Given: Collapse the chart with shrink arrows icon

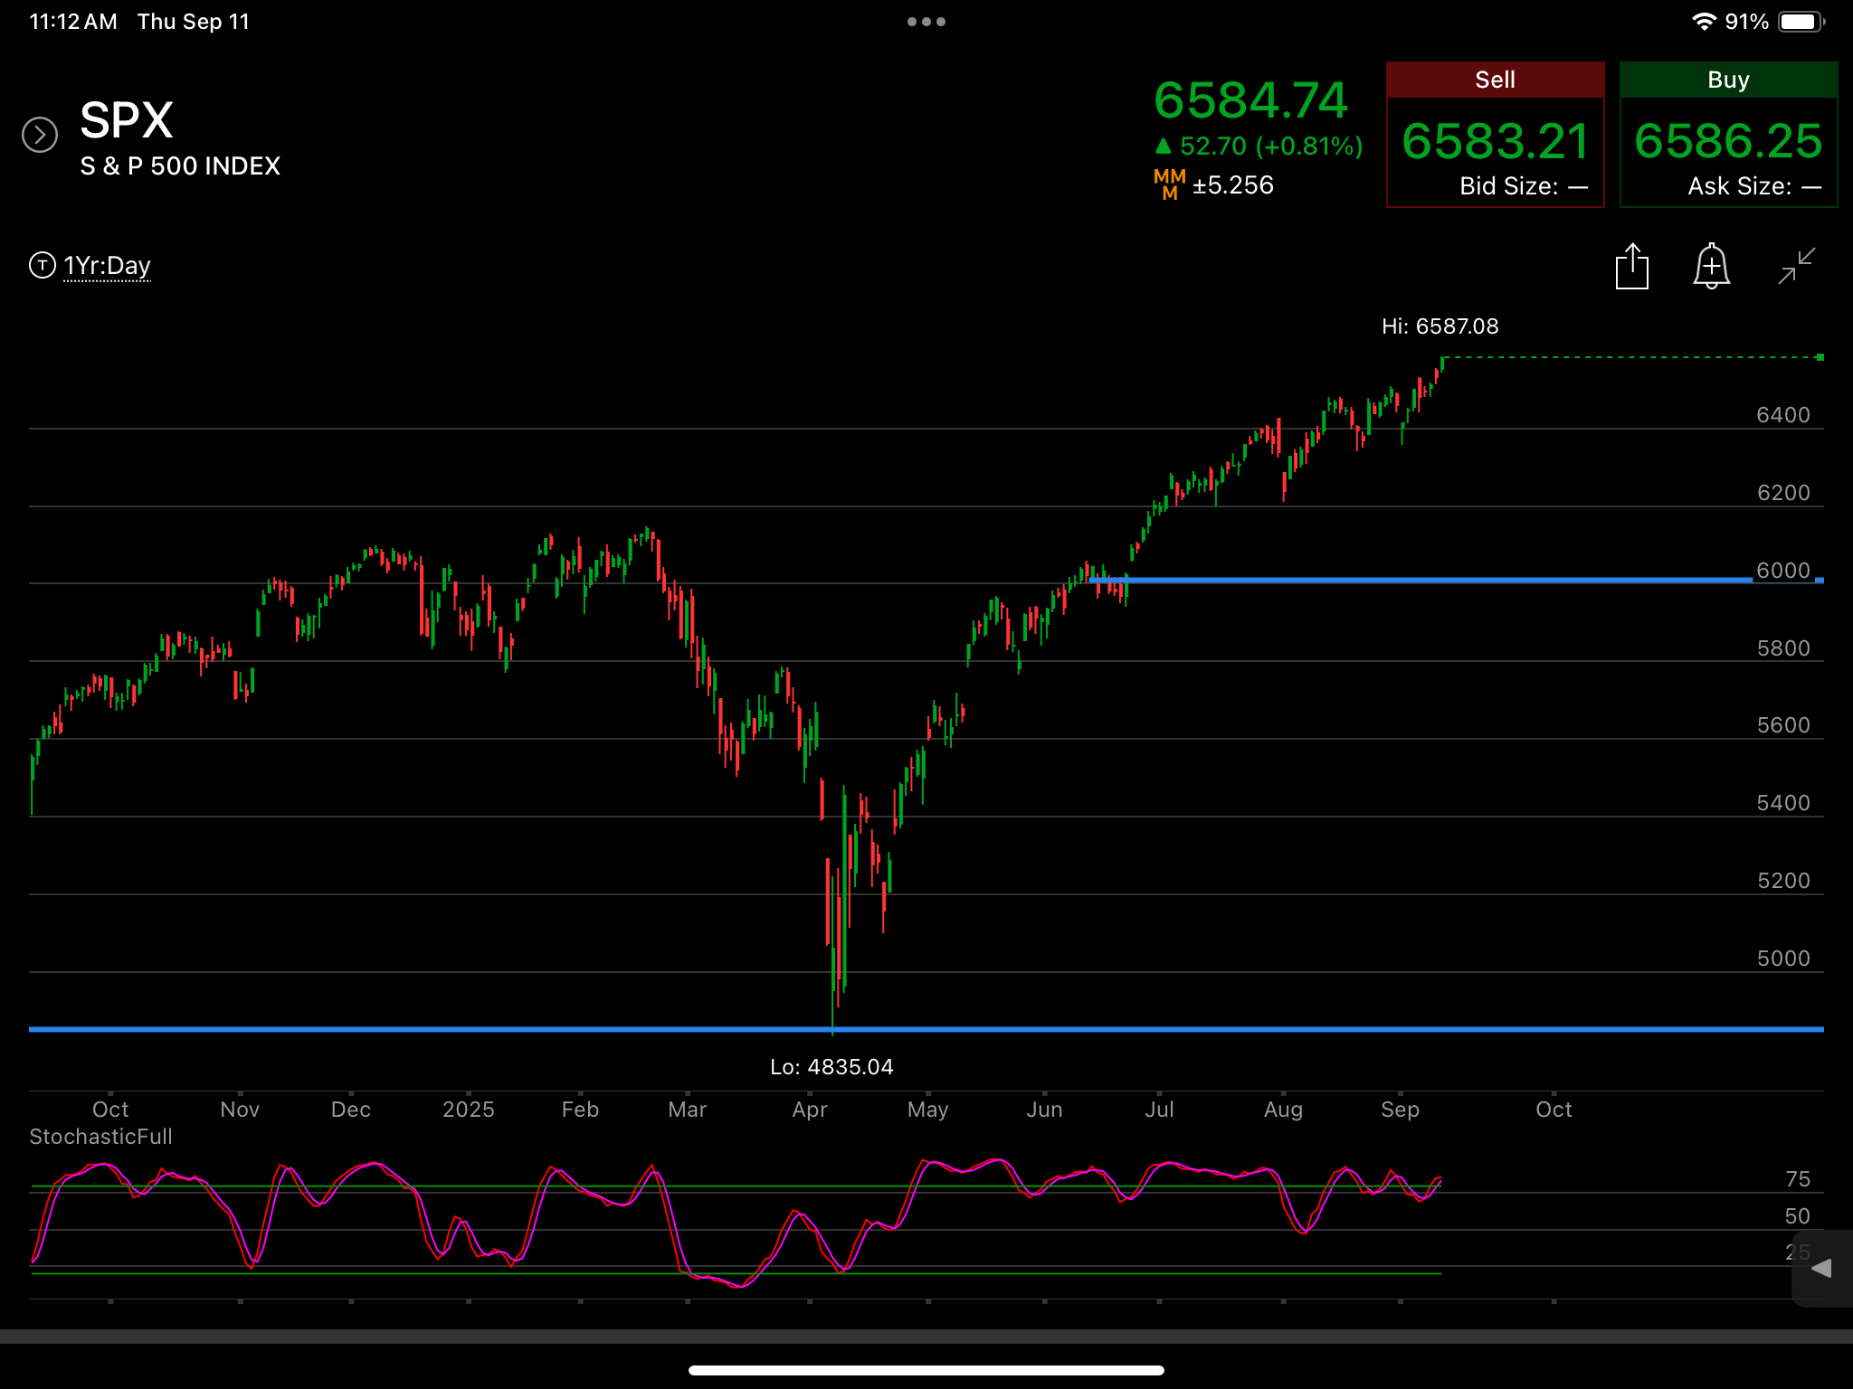Looking at the screenshot, I should [x=1796, y=266].
